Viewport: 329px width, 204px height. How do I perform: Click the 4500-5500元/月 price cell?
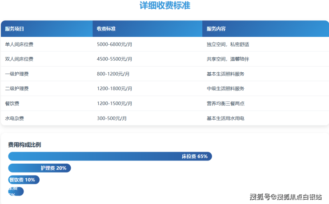(115, 59)
